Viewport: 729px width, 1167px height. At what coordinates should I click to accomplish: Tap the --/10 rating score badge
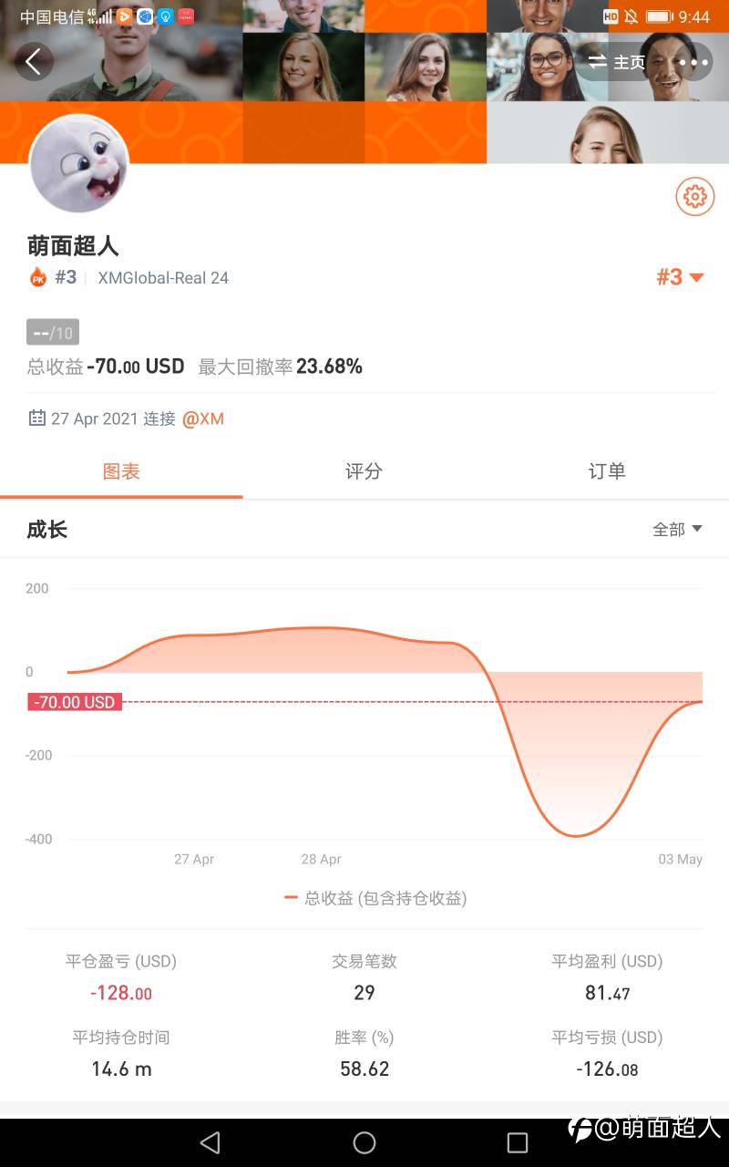point(53,333)
